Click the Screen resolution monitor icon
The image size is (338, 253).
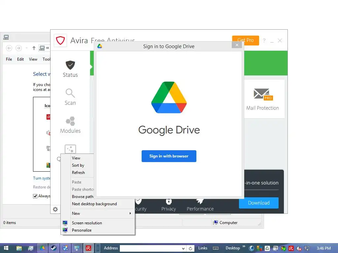65,223
